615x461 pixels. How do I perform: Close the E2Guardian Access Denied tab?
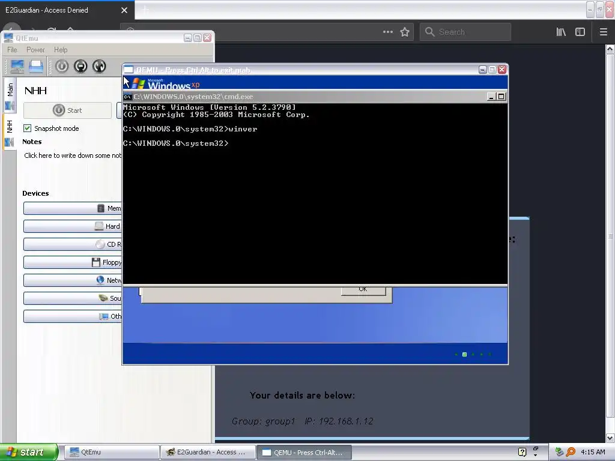pos(124,10)
